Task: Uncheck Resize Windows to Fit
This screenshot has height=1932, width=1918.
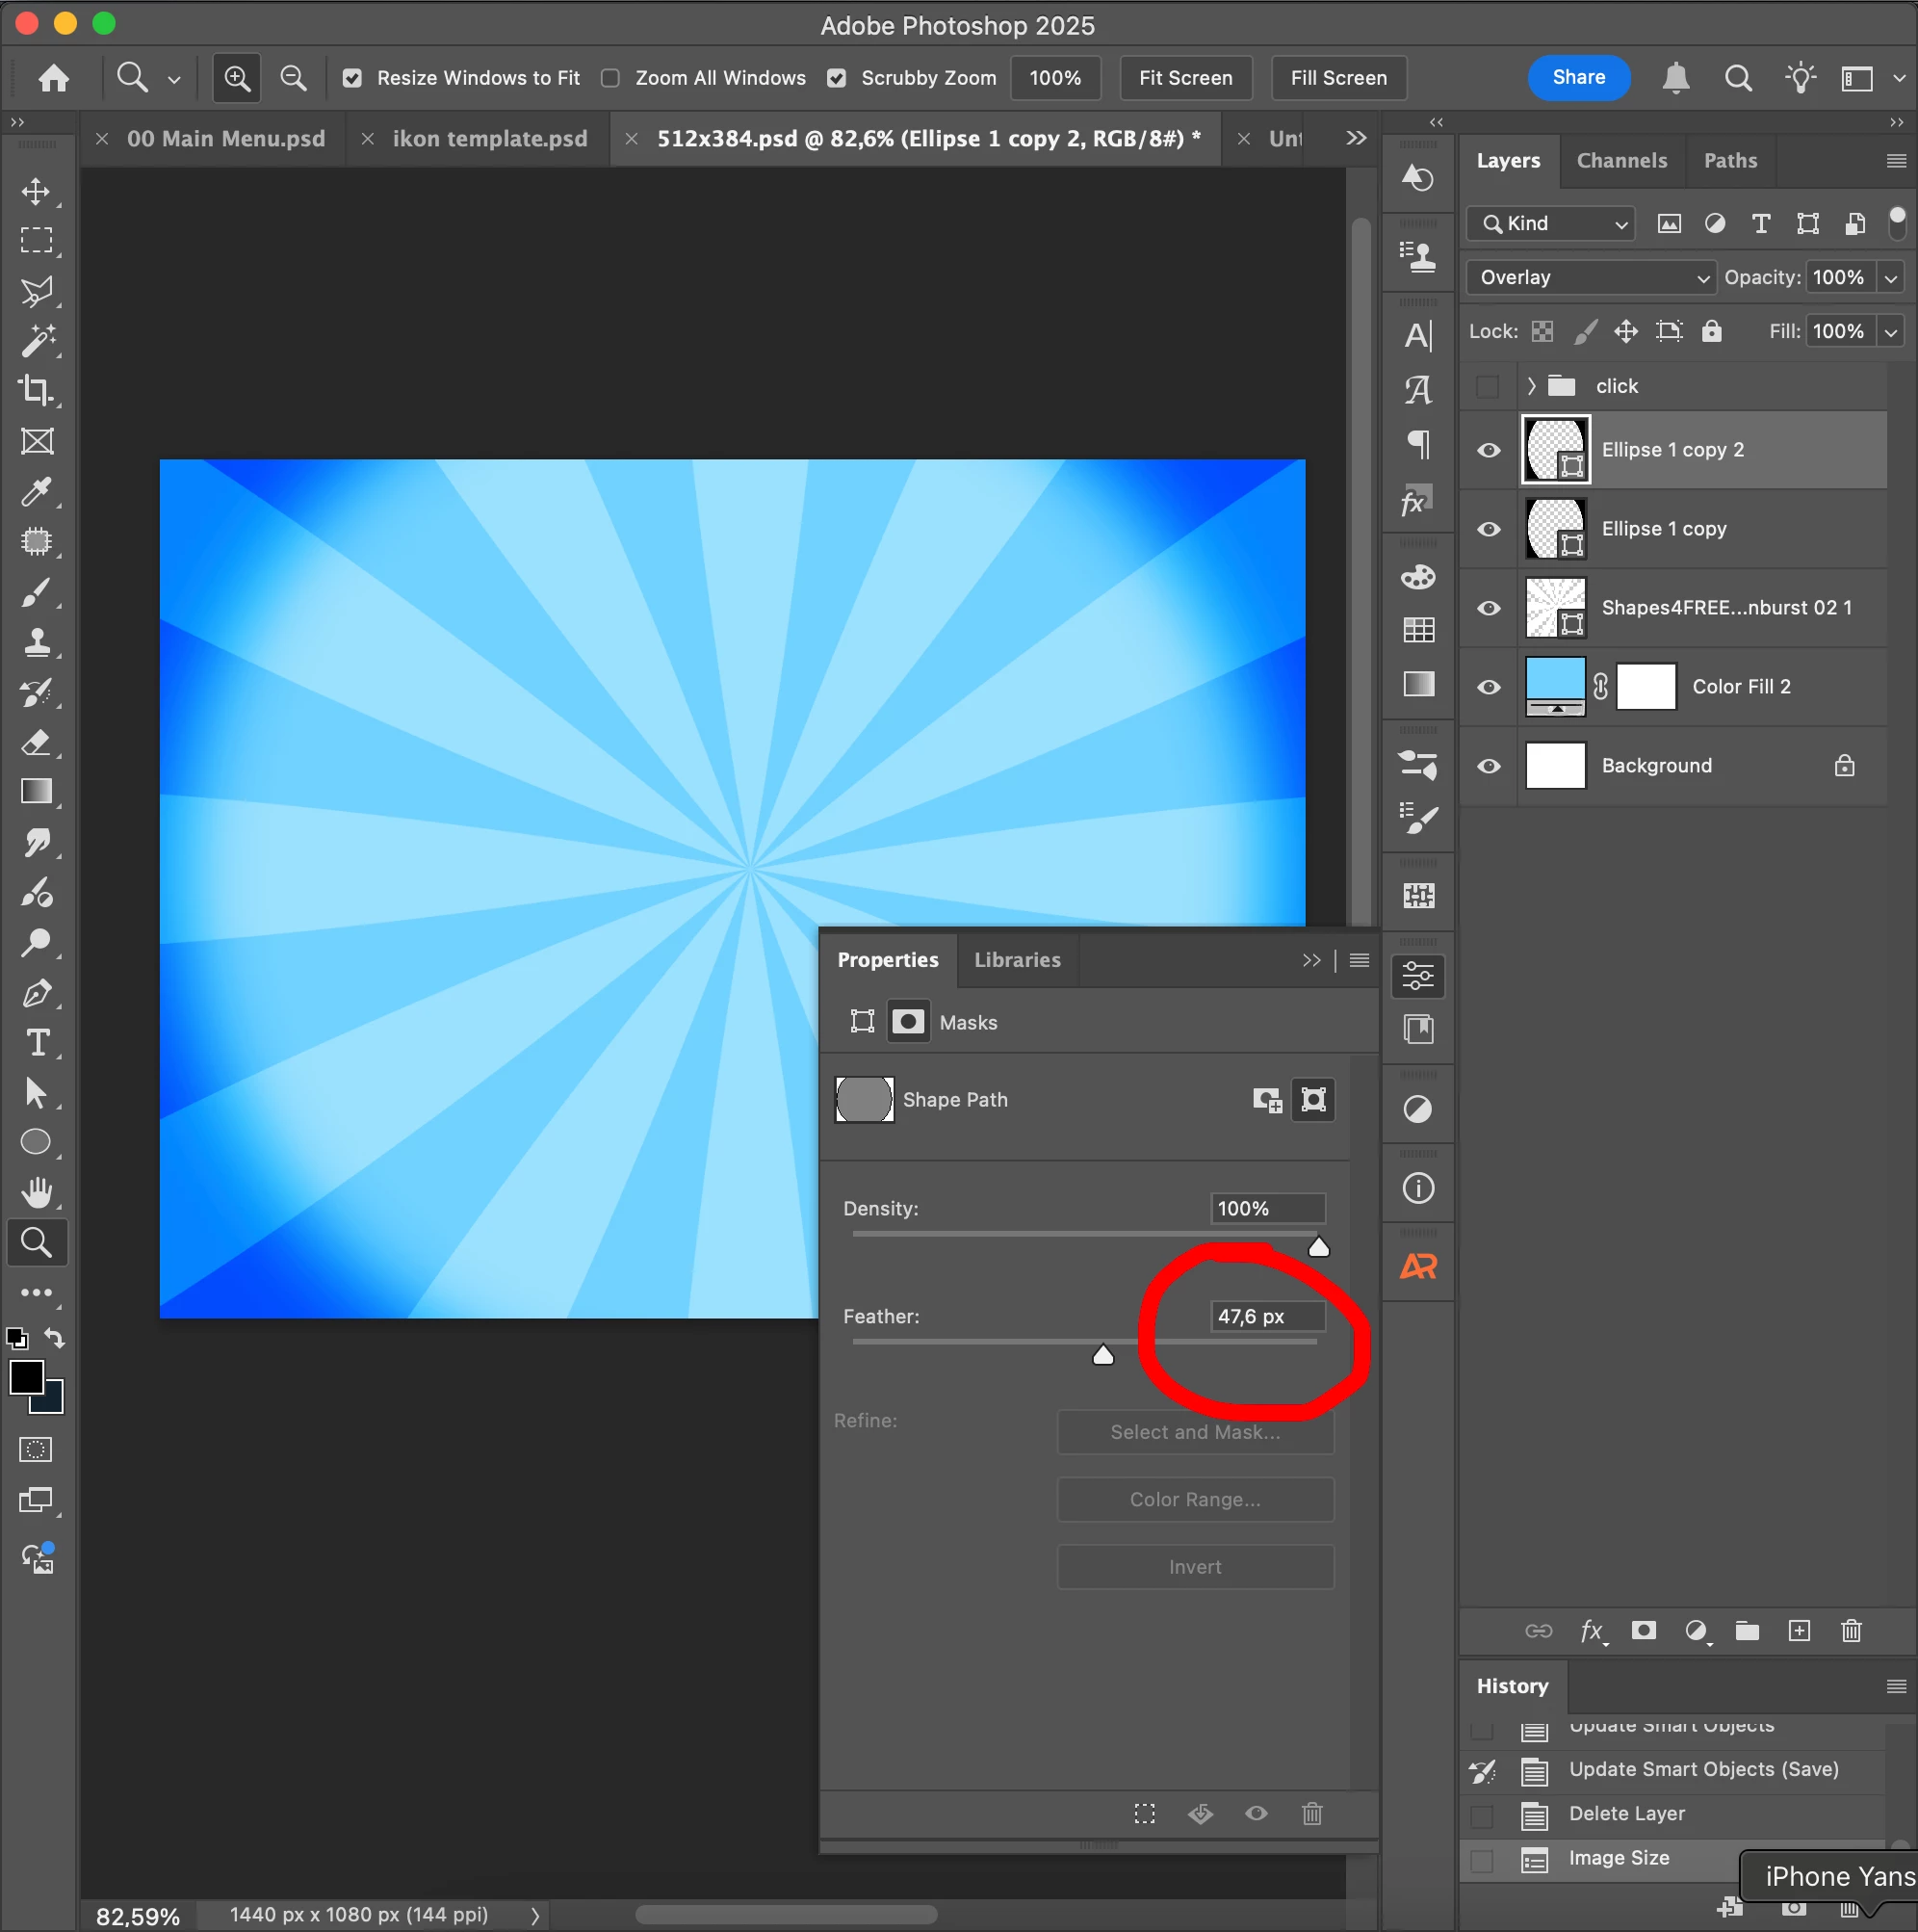Action: [x=352, y=78]
